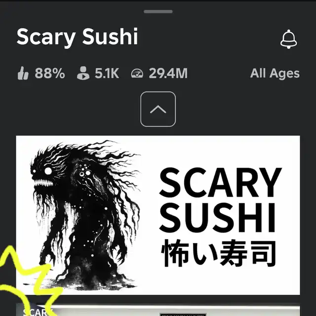Click the visits gauge icon
Viewport: 316px width, 316px height.
click(x=137, y=73)
